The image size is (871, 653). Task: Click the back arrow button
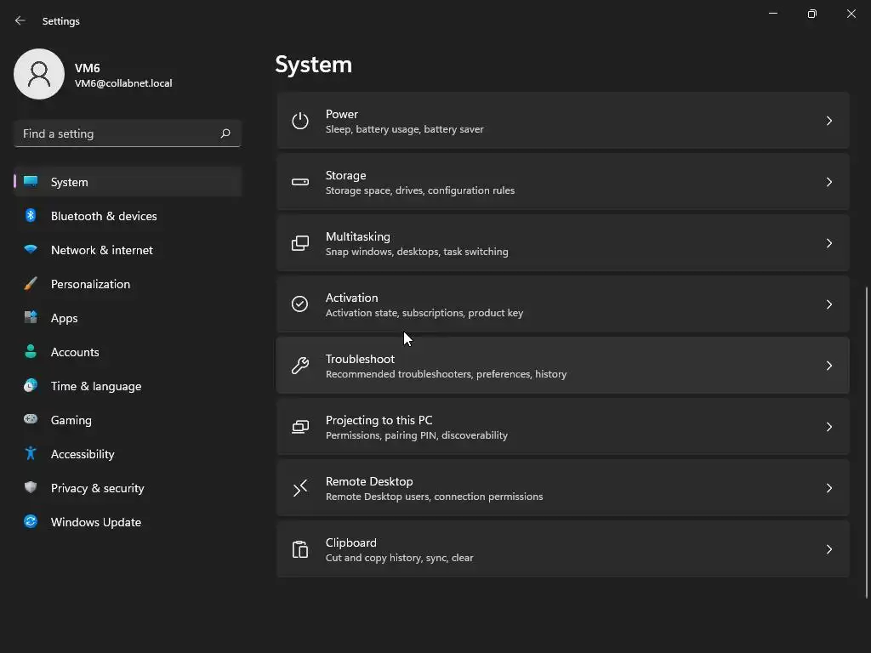coord(20,20)
